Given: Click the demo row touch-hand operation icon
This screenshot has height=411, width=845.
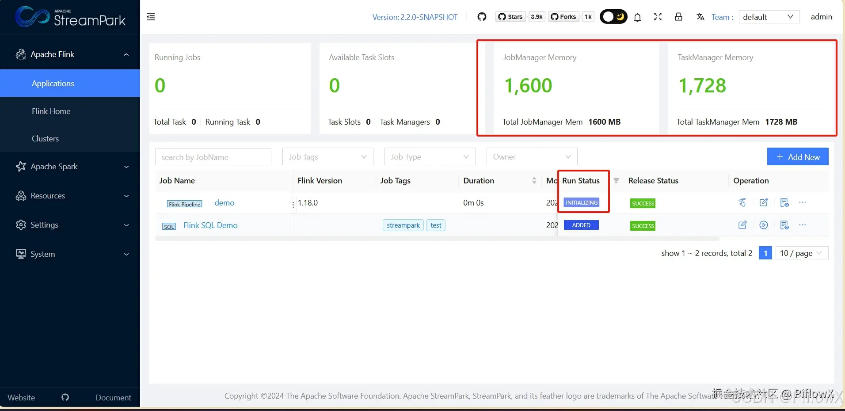Looking at the screenshot, I should (742, 202).
